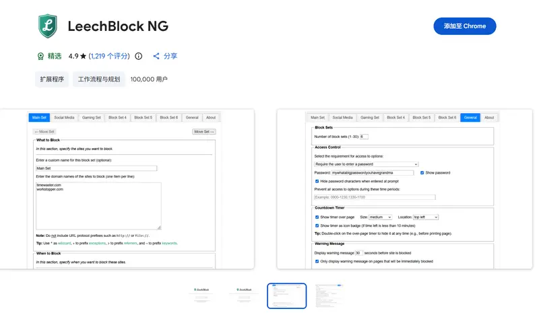This screenshot has width=539, height=317.
Task: Click the 扩展程序 category chip
Action: pyautogui.click(x=52, y=79)
